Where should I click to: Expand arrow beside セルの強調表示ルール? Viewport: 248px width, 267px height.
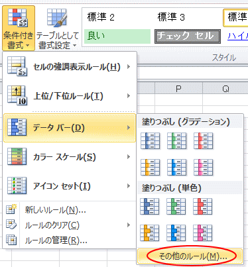(x=129, y=67)
